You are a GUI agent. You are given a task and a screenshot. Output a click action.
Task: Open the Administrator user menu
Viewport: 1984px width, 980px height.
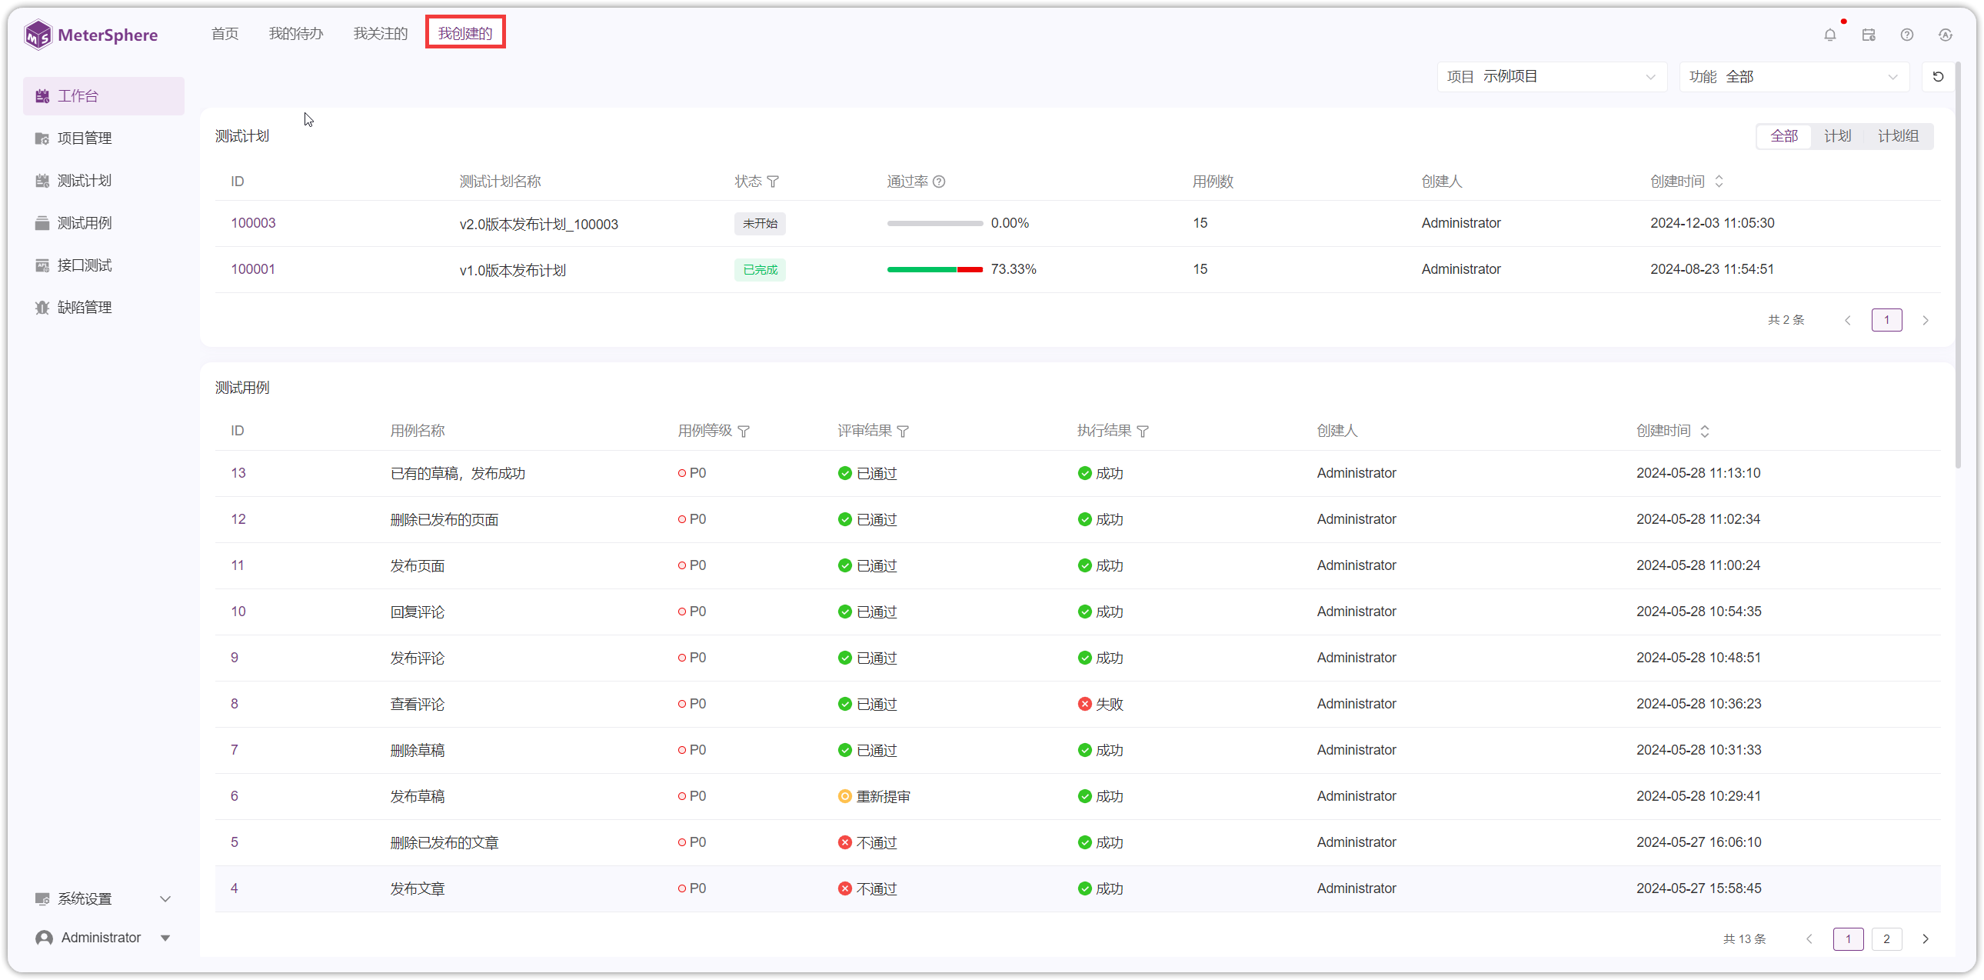(103, 937)
